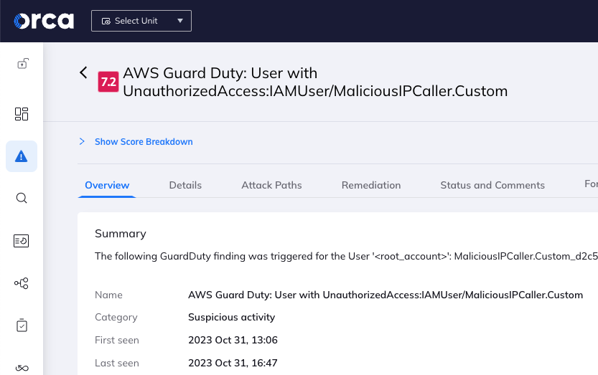This screenshot has width=598, height=375.
Task: Open the inventory card sidebar icon
Action: (22, 241)
